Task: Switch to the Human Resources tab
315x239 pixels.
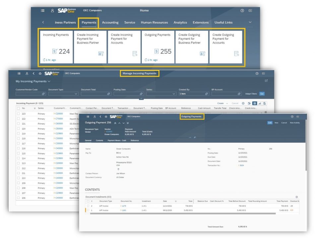Action: [154, 22]
